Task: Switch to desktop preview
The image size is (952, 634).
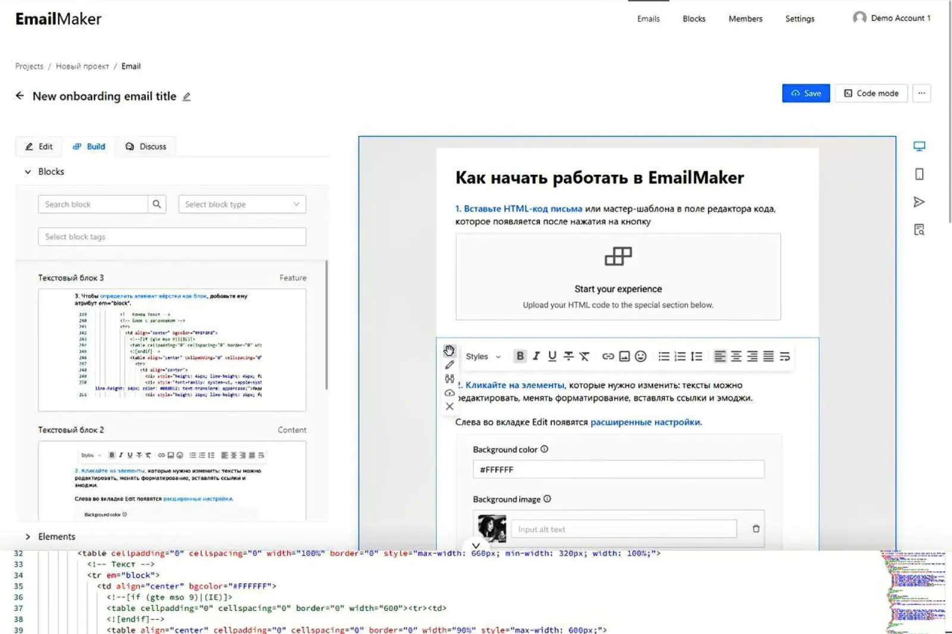Action: coord(919,146)
